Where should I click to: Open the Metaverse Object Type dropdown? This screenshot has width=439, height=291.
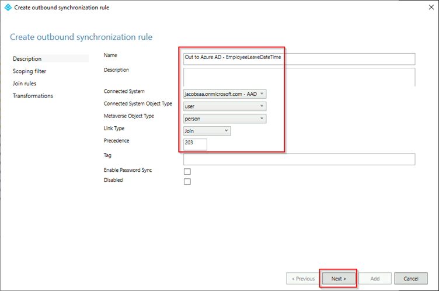point(225,119)
